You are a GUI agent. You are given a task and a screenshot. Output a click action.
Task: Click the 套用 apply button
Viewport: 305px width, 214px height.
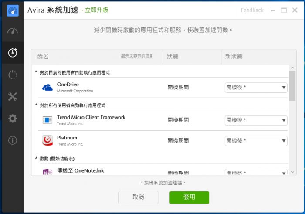189,197
